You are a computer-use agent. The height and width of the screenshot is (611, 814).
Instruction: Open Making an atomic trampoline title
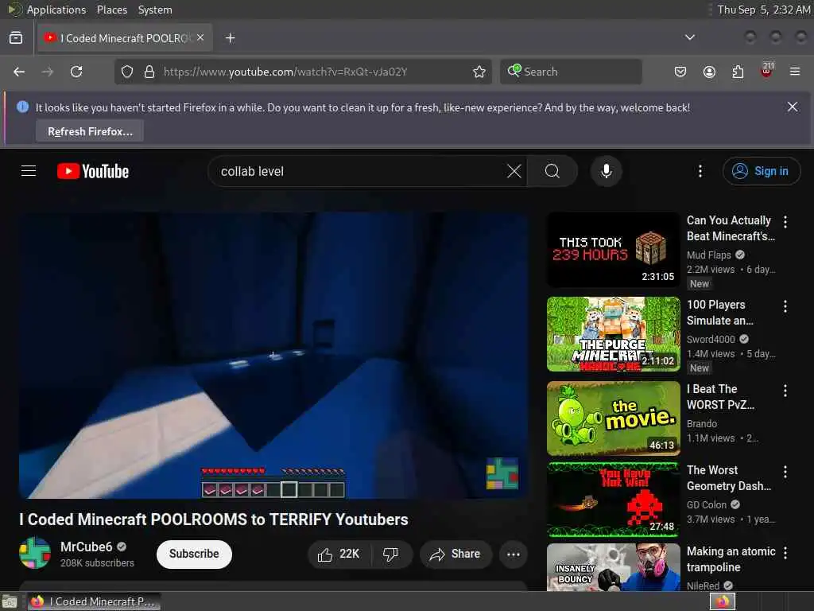pyautogui.click(x=731, y=559)
